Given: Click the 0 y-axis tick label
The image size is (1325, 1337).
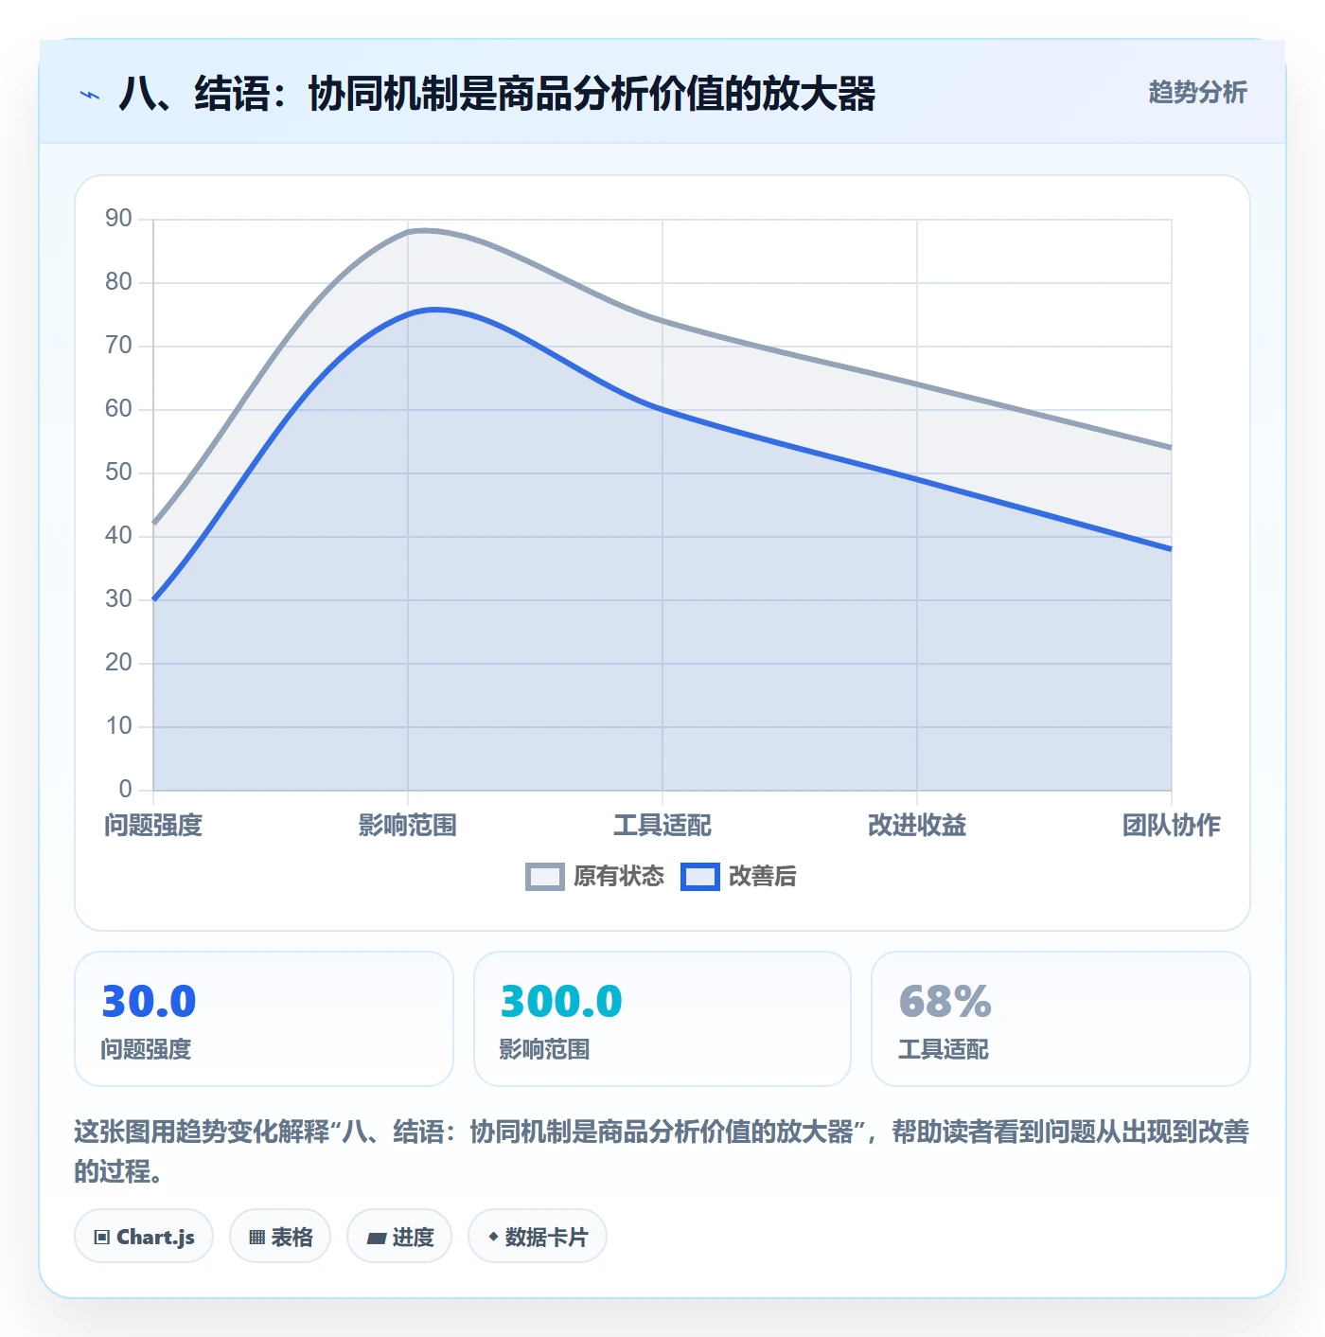Looking at the screenshot, I should click(x=126, y=790).
